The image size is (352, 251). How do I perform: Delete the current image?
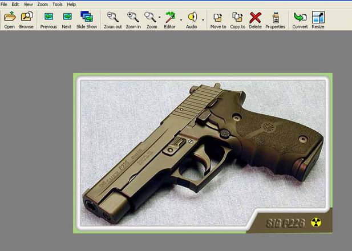click(255, 17)
